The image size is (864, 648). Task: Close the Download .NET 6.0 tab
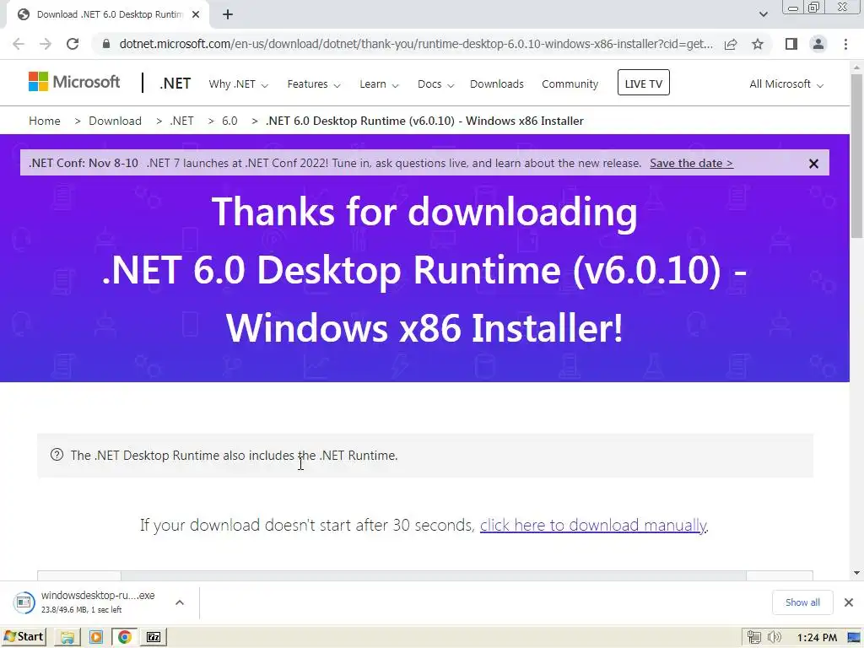(x=196, y=15)
